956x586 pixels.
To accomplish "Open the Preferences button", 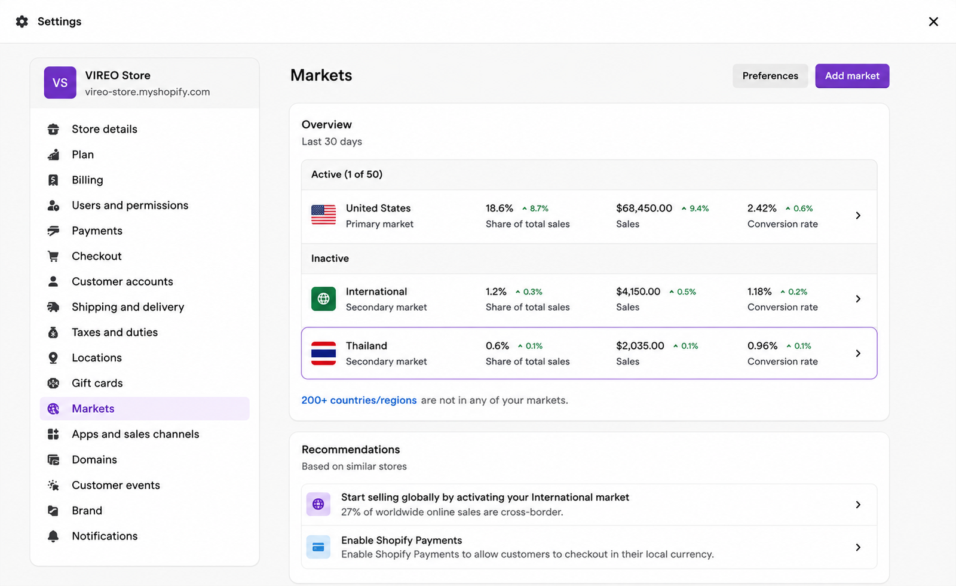I will [770, 76].
